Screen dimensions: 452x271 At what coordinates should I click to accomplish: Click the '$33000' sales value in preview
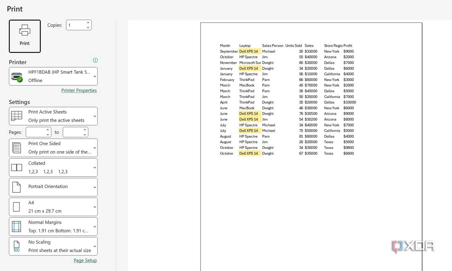point(311,51)
